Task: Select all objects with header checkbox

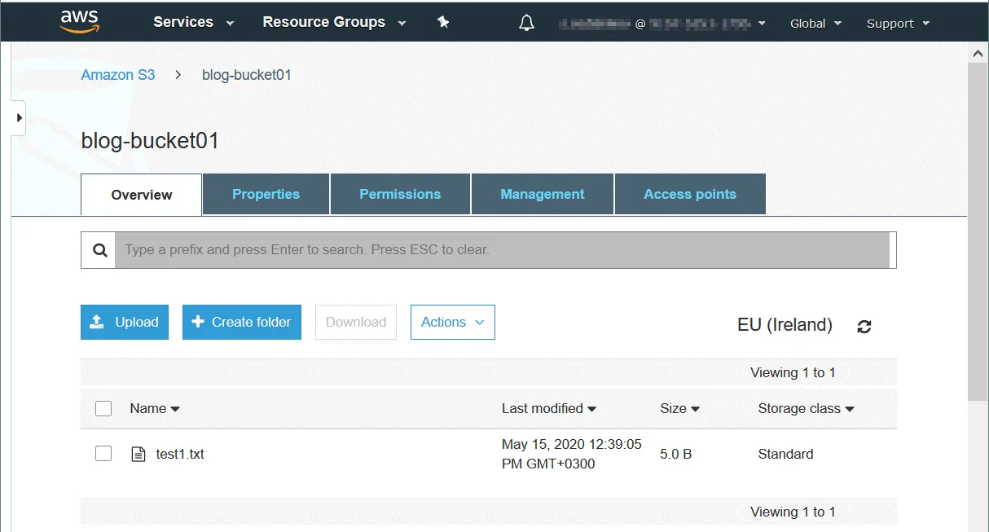Action: [103, 408]
